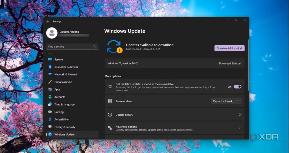Open the Apps grid icon
The image size is (289, 153).
pyautogui.click(x=50, y=89)
